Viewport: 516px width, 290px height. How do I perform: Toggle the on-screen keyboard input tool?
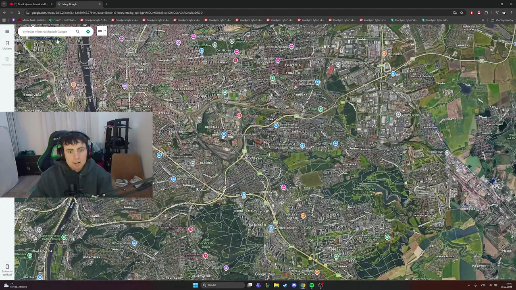[x=100, y=31]
